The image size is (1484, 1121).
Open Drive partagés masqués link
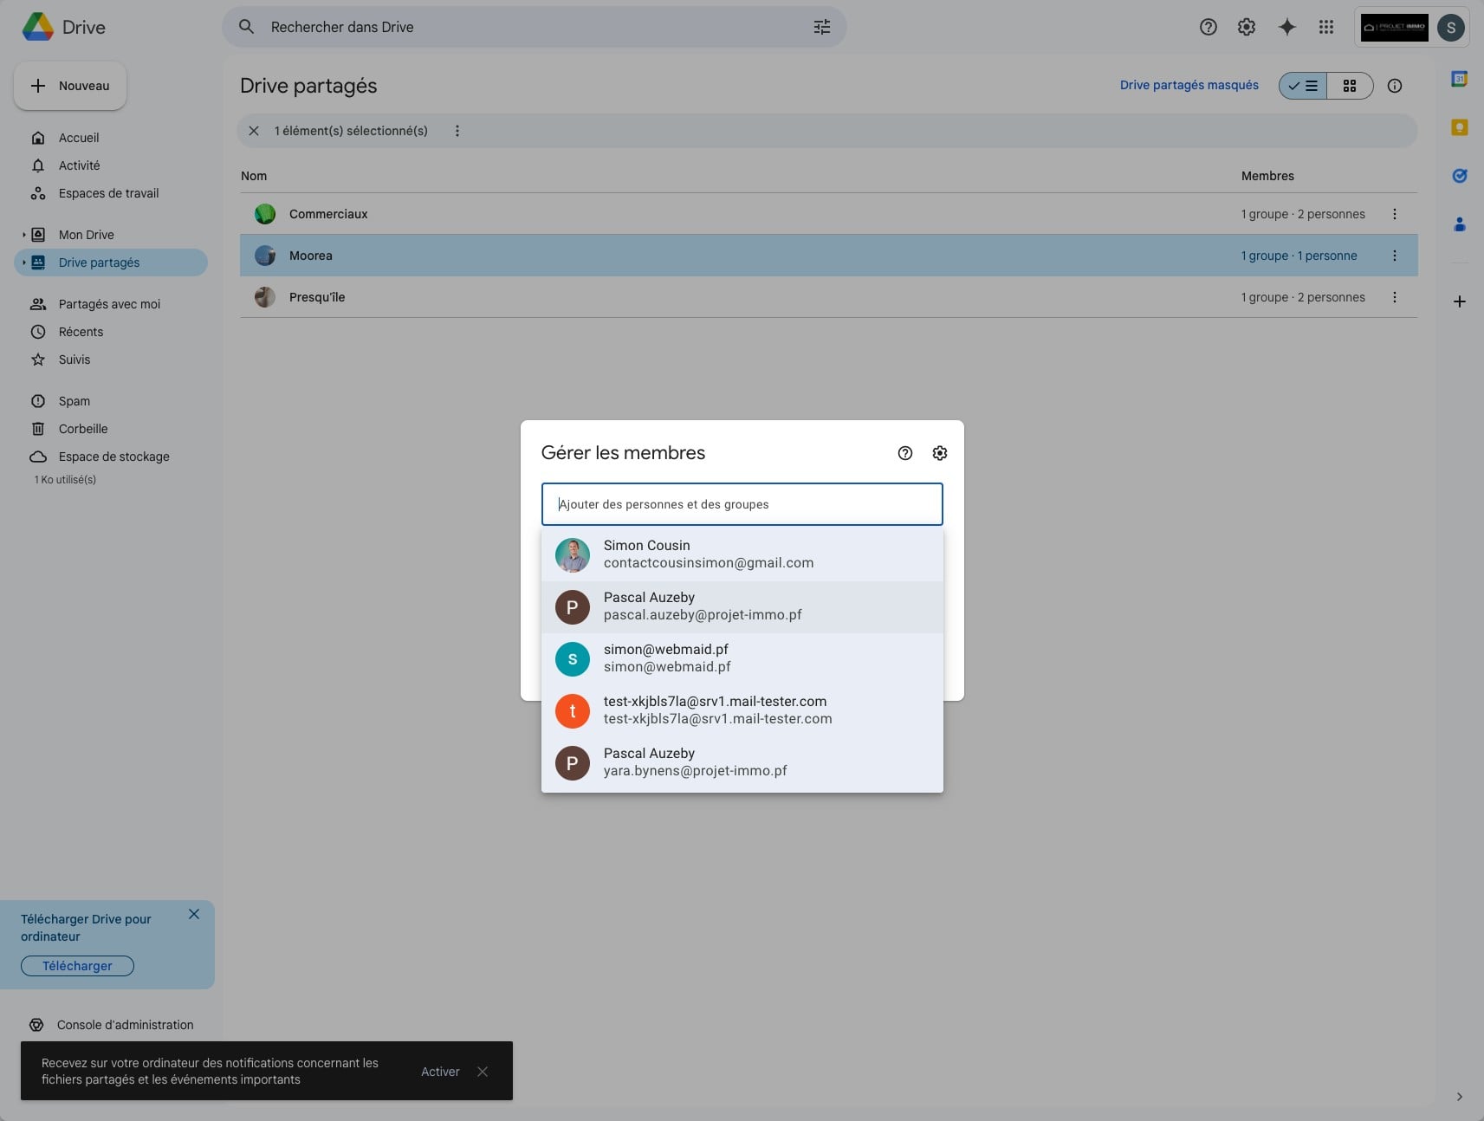click(x=1189, y=85)
